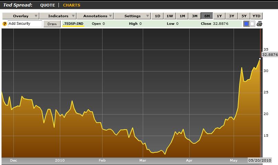Viewport: 278px width, 165px height.
Task: Select the blue chart style swatch
Action: pos(246,24)
